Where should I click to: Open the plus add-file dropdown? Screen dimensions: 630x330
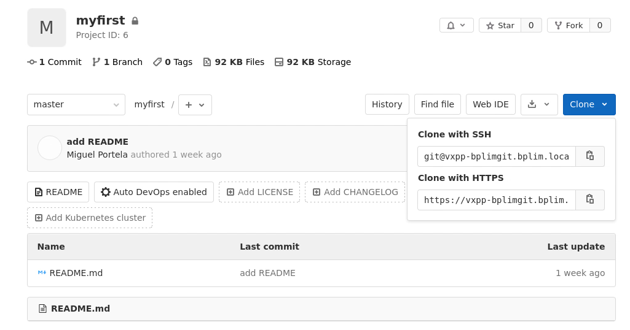[195, 105]
